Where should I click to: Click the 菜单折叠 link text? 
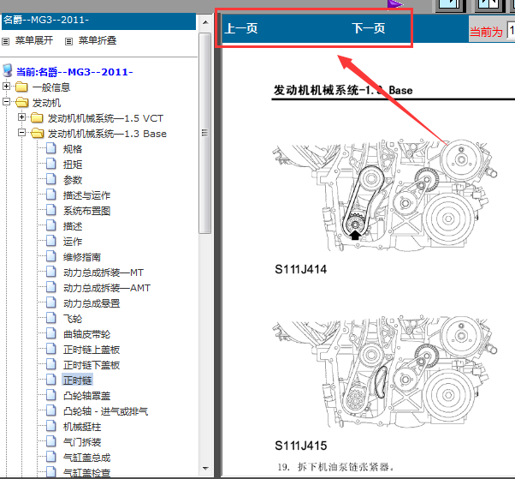(98, 40)
